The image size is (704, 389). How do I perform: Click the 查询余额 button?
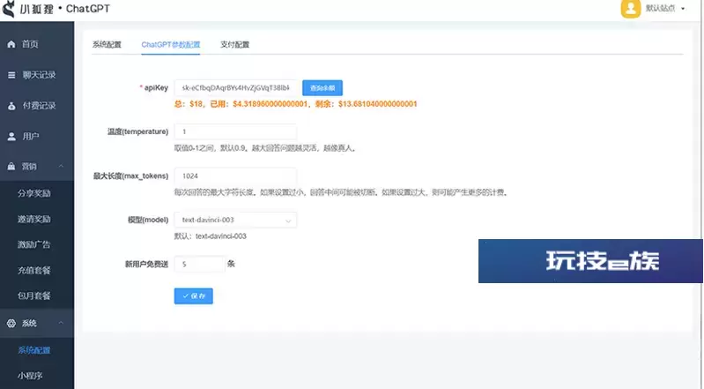pyautogui.click(x=322, y=88)
